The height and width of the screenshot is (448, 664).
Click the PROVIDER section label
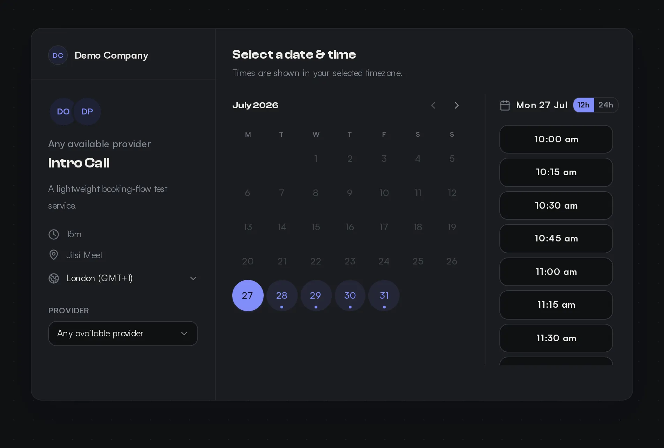pyautogui.click(x=68, y=311)
